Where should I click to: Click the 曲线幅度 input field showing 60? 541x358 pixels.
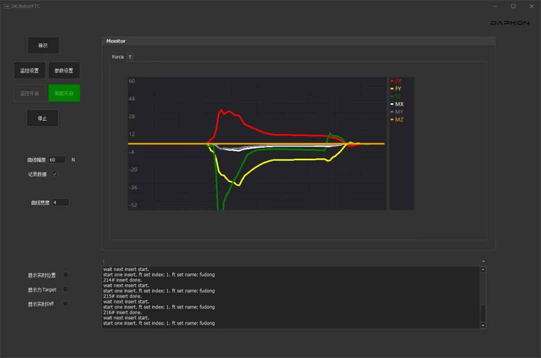[57, 160]
